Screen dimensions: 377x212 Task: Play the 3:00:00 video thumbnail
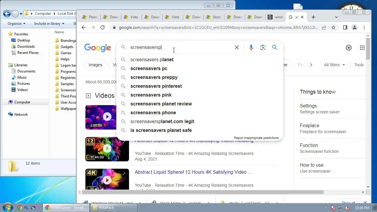107,117
